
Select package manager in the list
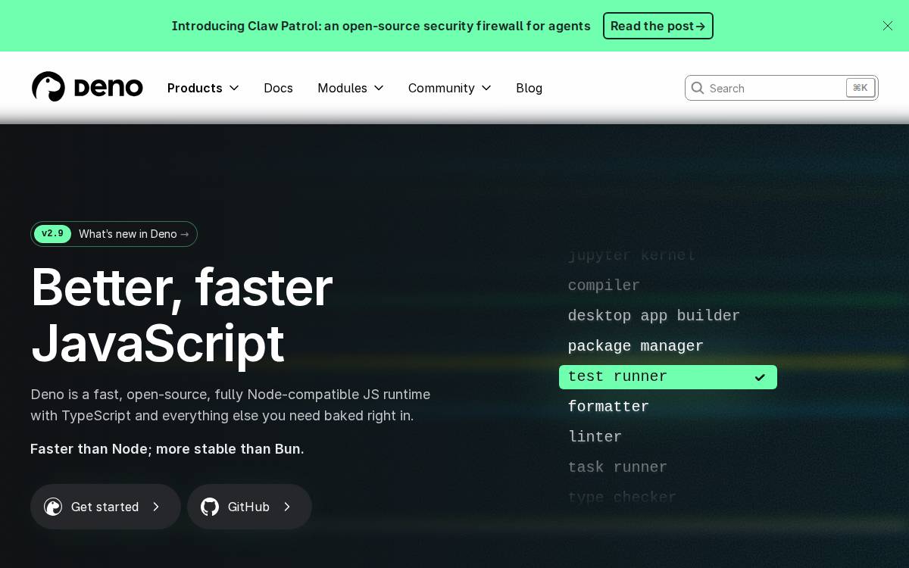[636, 346]
